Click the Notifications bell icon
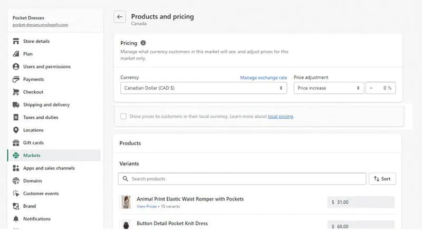422x230 pixels. pyautogui.click(x=16, y=219)
